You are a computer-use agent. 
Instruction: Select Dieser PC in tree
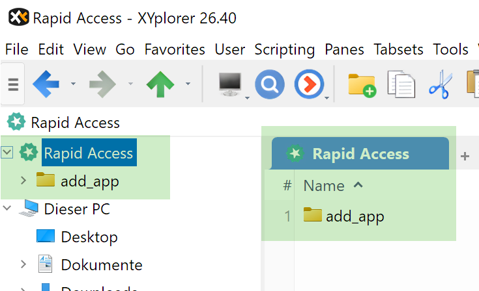click(77, 209)
